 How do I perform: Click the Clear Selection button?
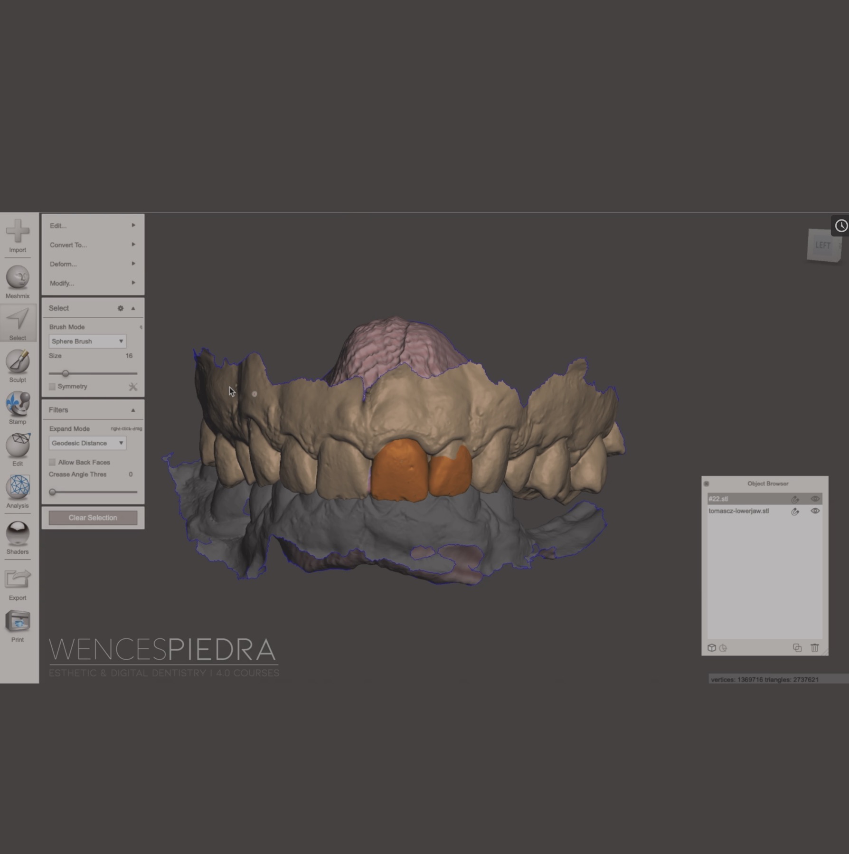(x=93, y=518)
